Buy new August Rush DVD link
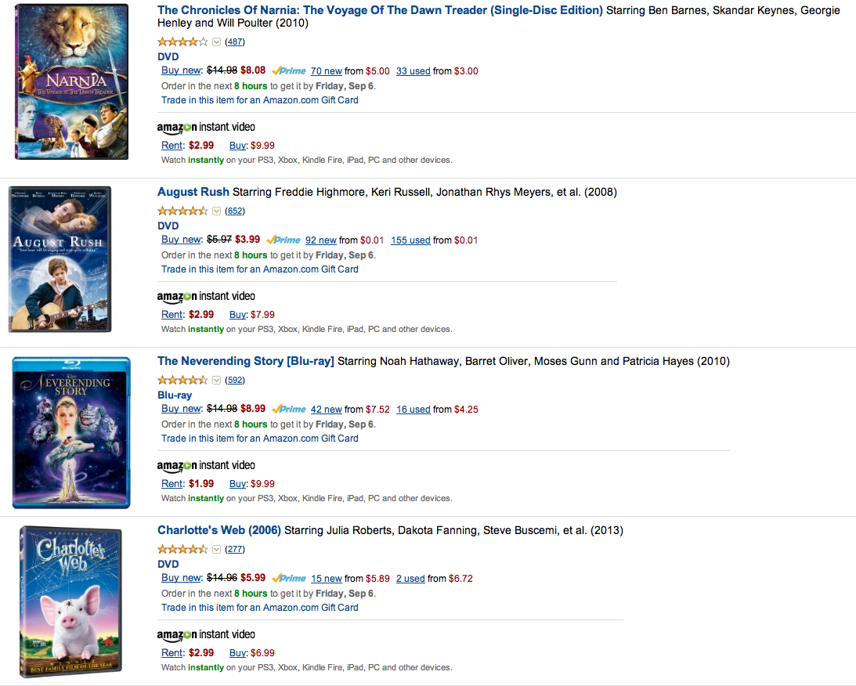856x686 pixels. pos(181,240)
